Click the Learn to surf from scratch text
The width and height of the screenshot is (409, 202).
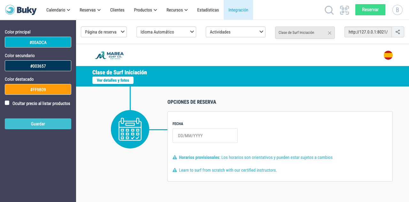point(228,170)
